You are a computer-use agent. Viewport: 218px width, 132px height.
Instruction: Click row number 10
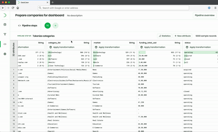[14, 102]
